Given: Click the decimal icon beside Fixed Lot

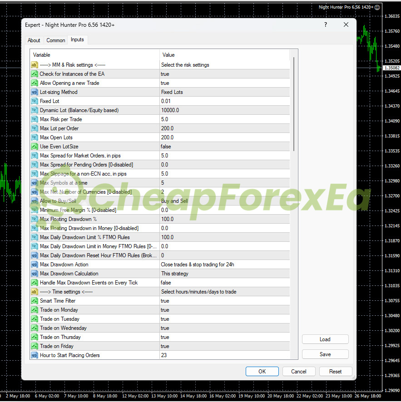Looking at the screenshot, I should pos(35,101).
